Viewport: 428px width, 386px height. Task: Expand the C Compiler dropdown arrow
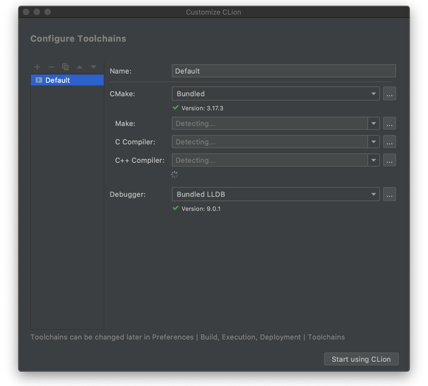pos(373,142)
